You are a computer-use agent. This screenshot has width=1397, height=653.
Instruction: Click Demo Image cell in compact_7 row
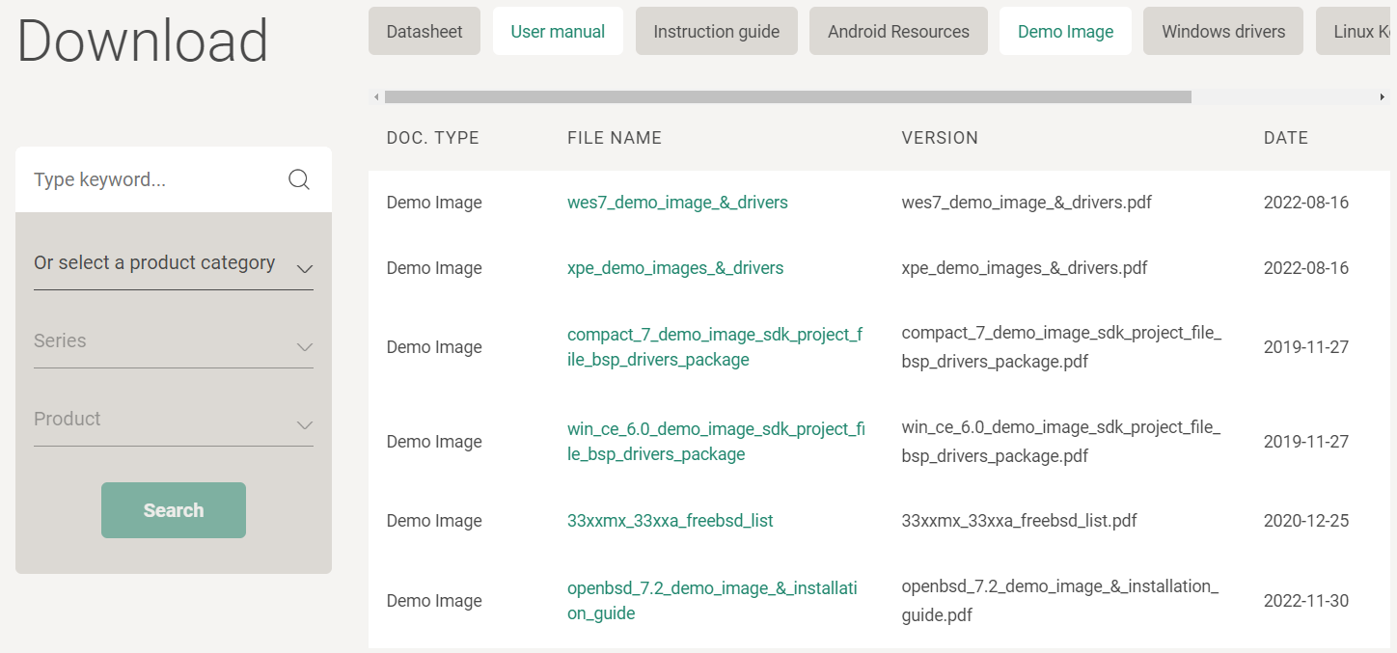point(434,347)
